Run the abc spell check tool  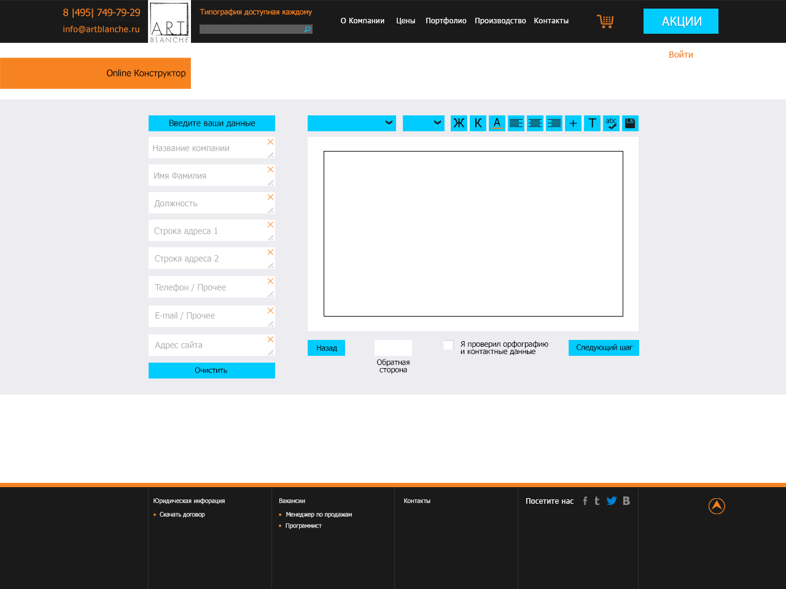point(611,123)
